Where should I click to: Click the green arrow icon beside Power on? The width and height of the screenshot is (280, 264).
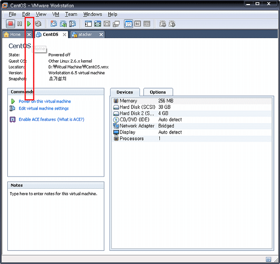tap(13, 101)
